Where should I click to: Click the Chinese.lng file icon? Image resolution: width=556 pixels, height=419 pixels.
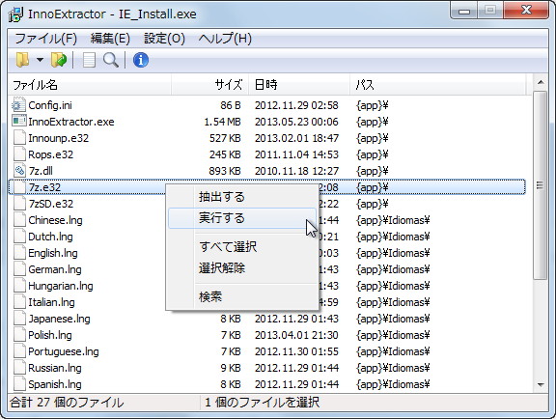pyautogui.click(x=19, y=220)
